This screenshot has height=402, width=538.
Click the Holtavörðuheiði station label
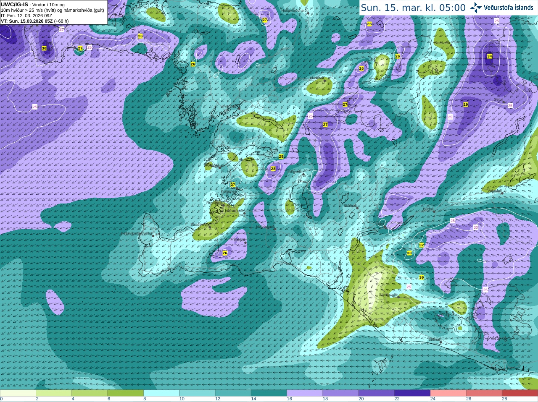click(294, 10)
